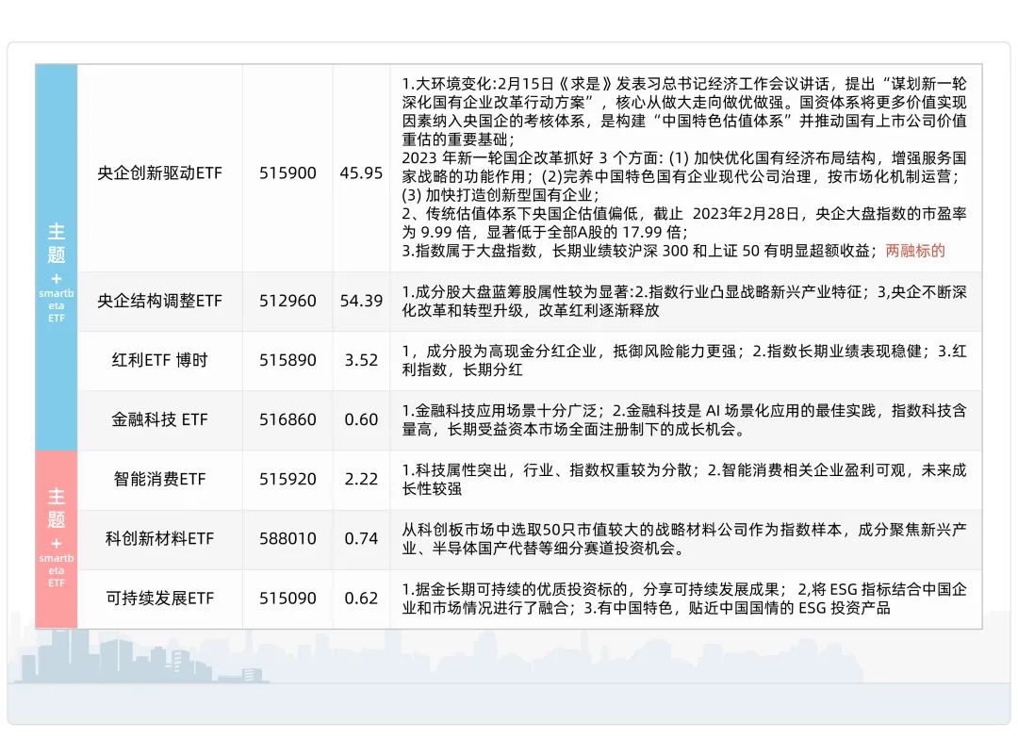The image size is (1018, 755).
Task: Click the description 成分股大盘蓝筹股属性较为显著
Action: pos(685,302)
